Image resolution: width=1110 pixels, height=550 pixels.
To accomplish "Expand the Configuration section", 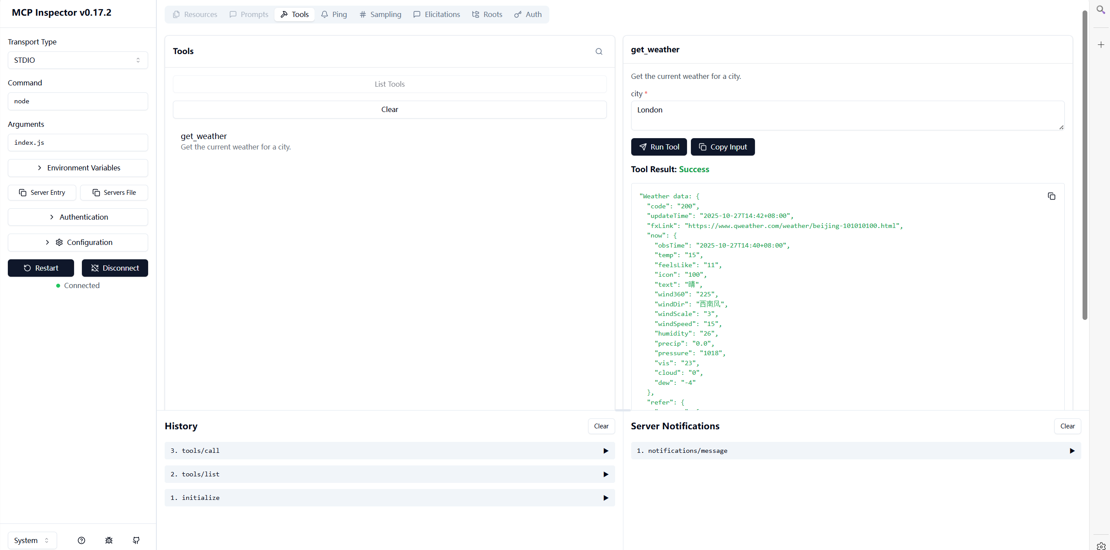I will point(78,242).
